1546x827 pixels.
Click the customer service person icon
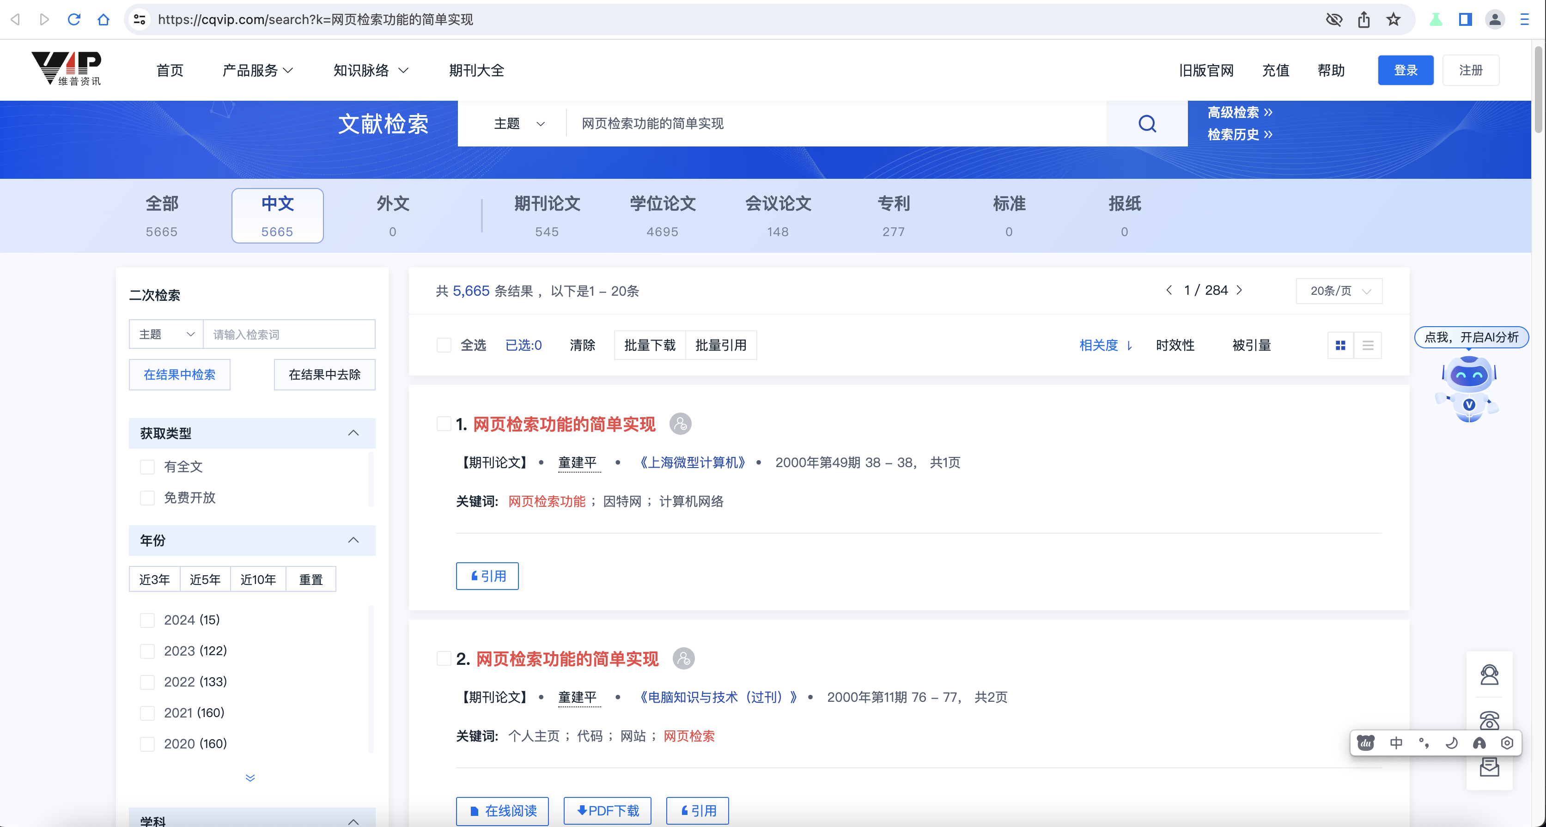1491,675
